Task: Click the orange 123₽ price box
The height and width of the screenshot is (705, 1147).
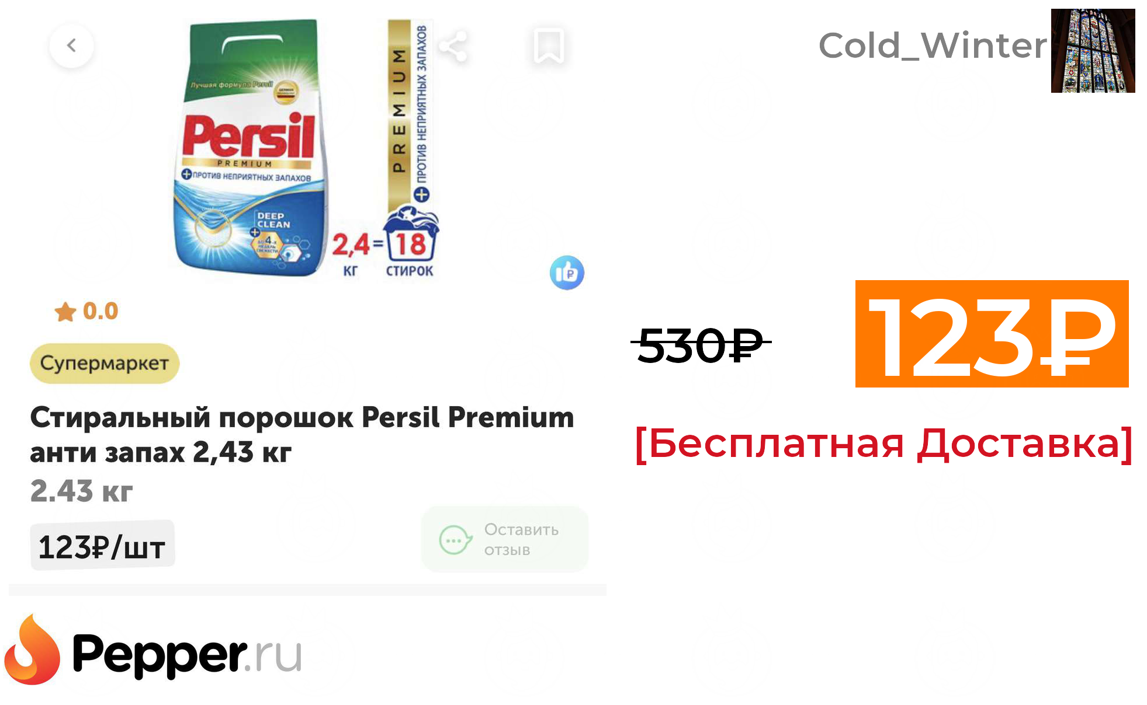Action: point(992,334)
